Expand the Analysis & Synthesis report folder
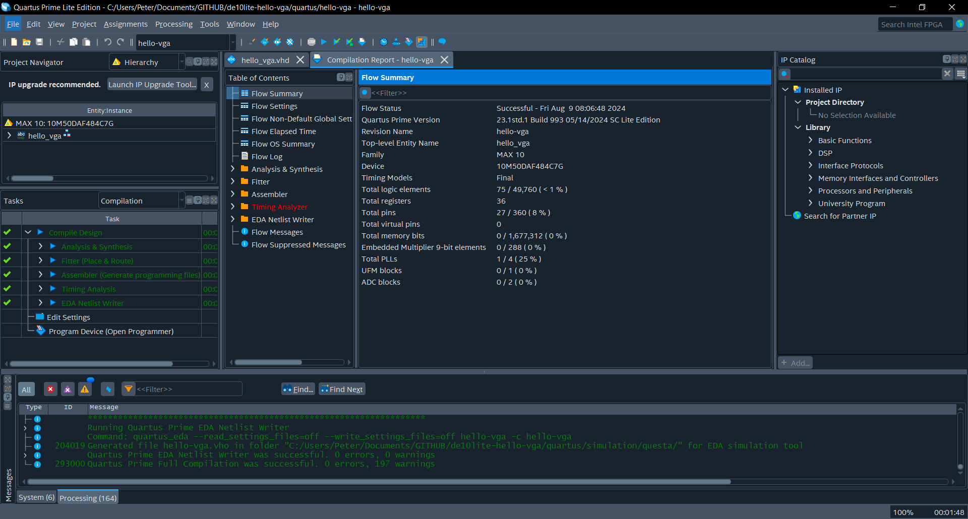The width and height of the screenshot is (968, 519). (x=232, y=169)
